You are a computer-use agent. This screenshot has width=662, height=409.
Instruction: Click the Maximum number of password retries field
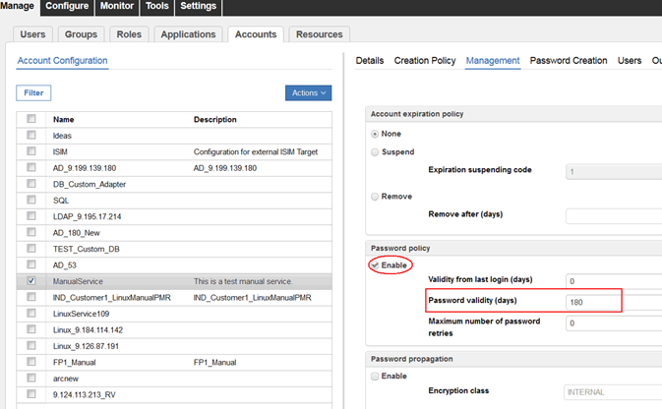click(x=614, y=322)
